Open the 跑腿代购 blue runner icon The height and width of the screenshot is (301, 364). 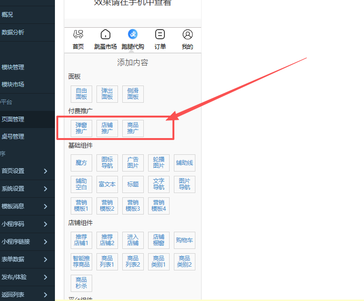133,34
